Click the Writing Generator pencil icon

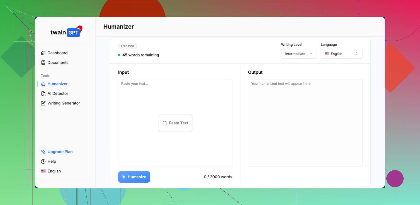(x=43, y=103)
